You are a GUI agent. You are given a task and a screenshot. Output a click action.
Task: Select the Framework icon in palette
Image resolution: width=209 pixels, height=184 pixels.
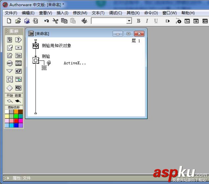coord(10,79)
